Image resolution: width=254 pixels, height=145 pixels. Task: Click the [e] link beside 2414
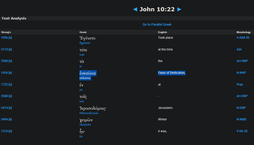(10, 108)
